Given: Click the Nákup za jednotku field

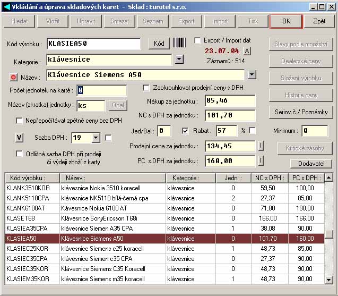Looking at the screenshot, I should coord(230,100).
